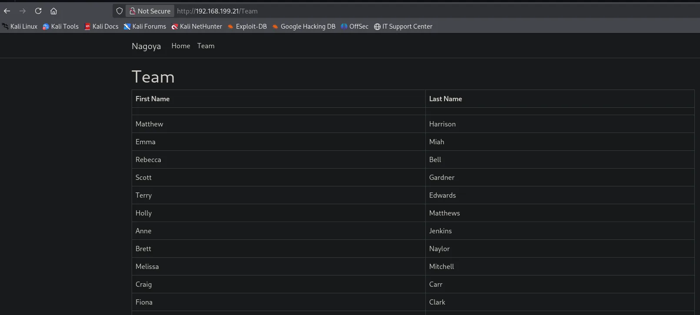Select the last name Harrison
The image size is (700, 315).
tap(442, 124)
